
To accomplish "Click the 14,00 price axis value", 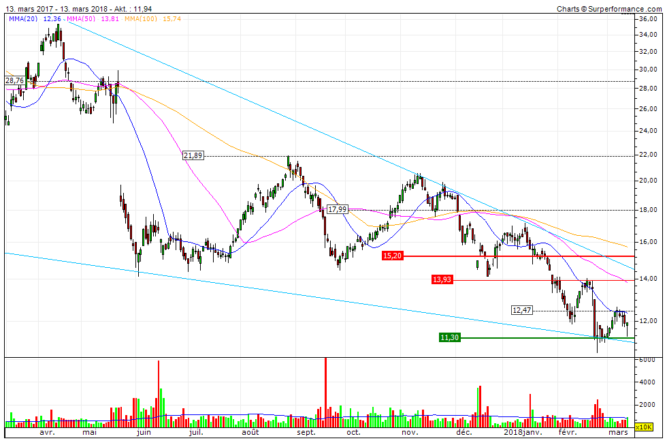I will click(648, 279).
